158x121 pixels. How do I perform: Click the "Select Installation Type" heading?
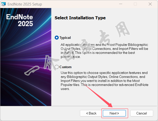coord(80,18)
